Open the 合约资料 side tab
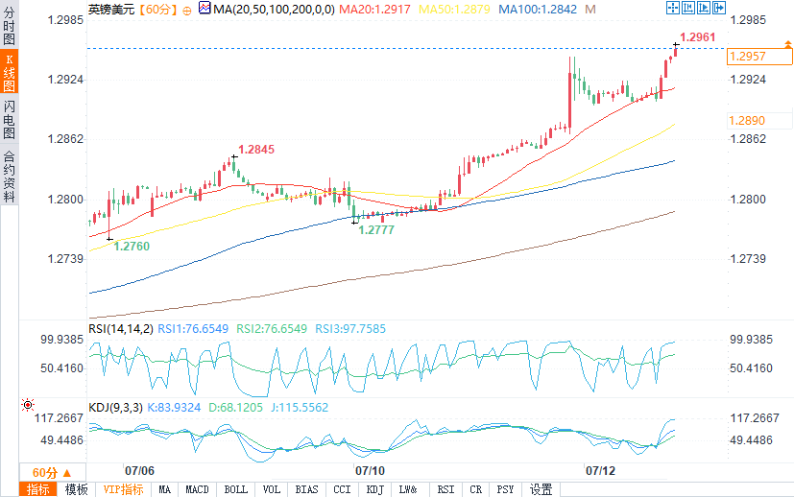 (9, 177)
